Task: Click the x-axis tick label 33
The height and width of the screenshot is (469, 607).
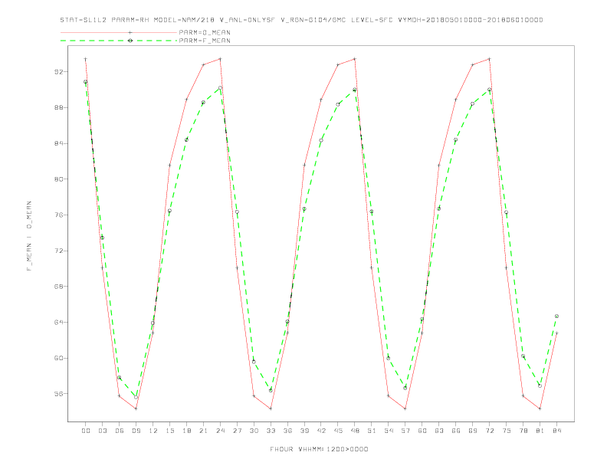Action: click(271, 431)
